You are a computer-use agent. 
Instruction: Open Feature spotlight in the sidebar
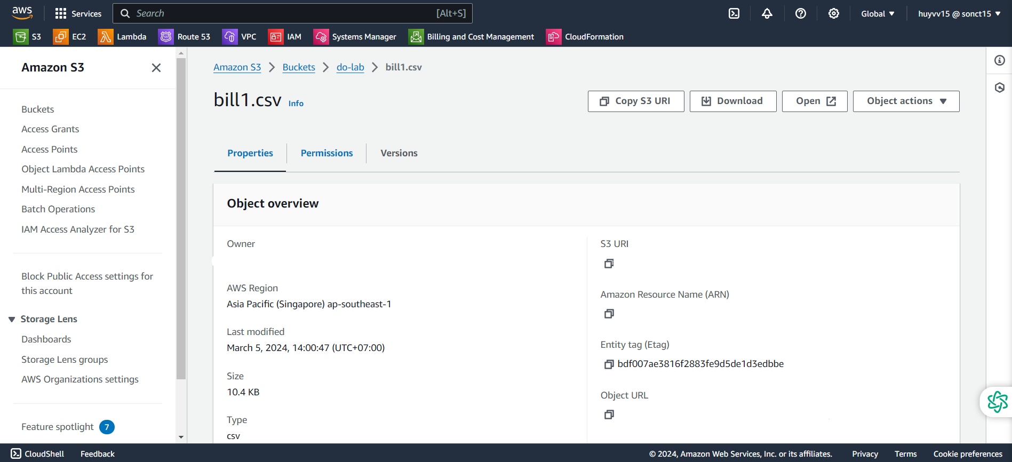click(58, 427)
